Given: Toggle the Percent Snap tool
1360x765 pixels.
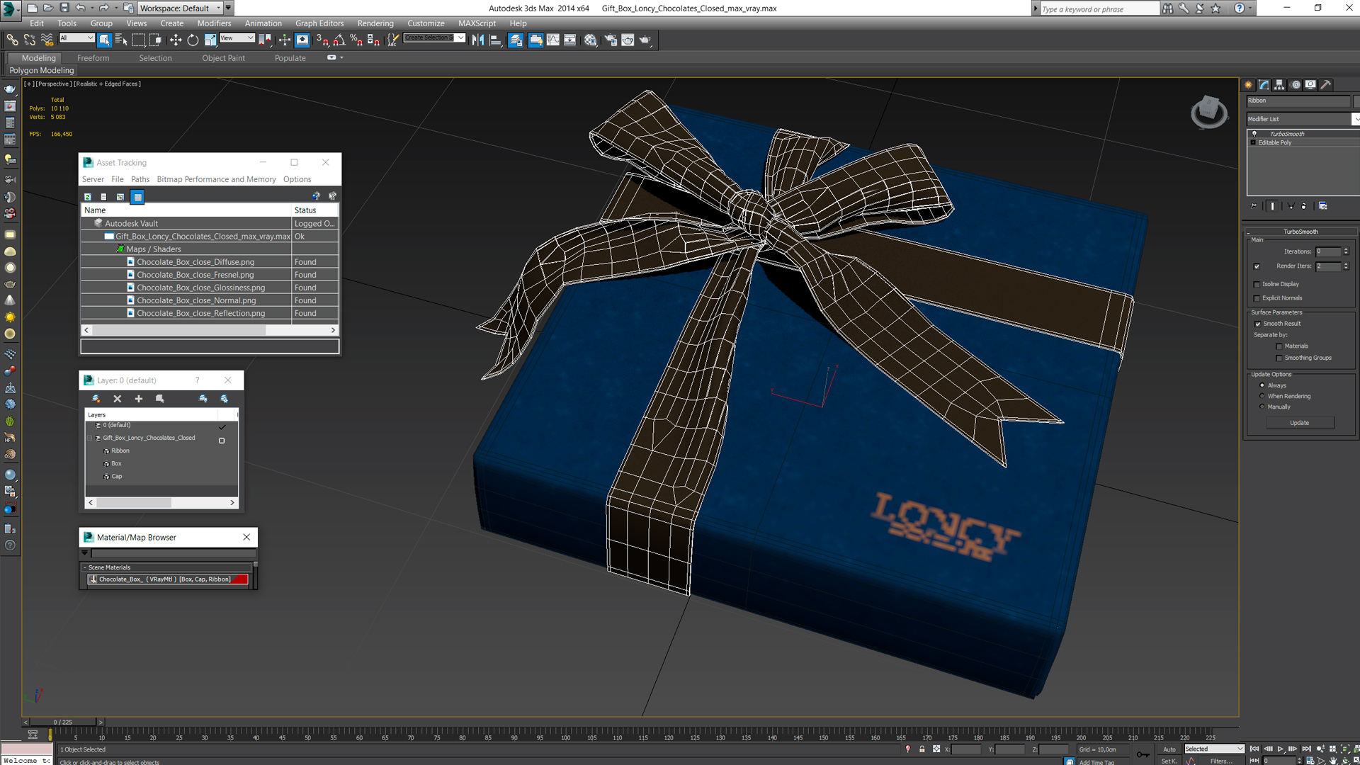Looking at the screenshot, I should coord(356,40).
